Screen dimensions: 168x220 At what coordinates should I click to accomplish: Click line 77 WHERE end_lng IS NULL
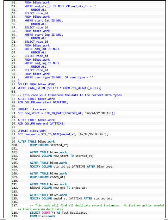tap(42, 63)
